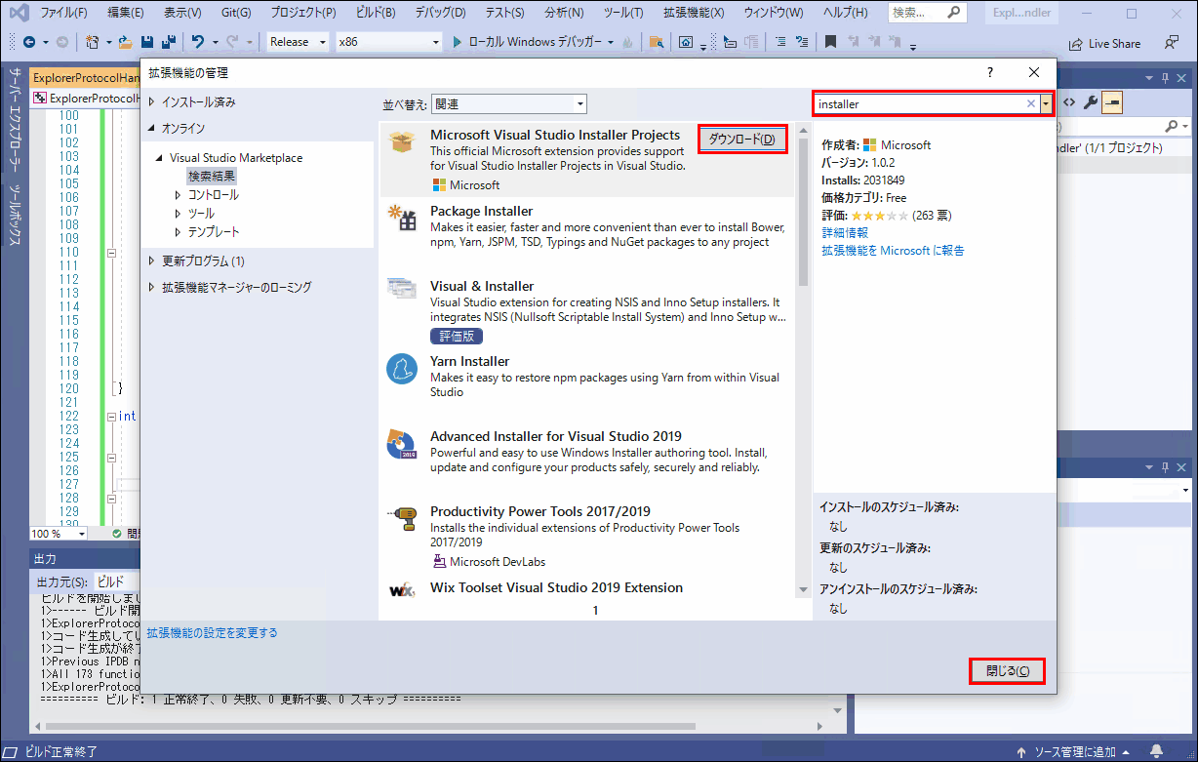The width and height of the screenshot is (1198, 762).
Task: Open the サーバー エクスプローラー side tab
Action: pos(15,122)
